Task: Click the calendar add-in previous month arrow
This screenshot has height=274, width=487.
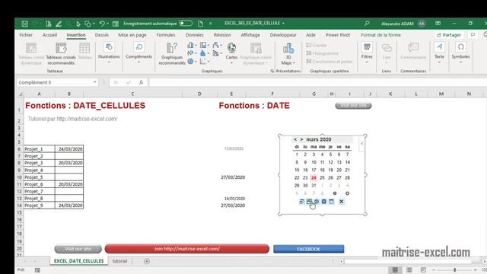Action: point(295,139)
